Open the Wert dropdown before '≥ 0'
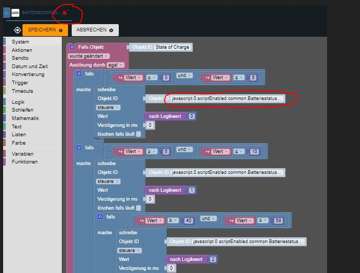 click(x=133, y=78)
